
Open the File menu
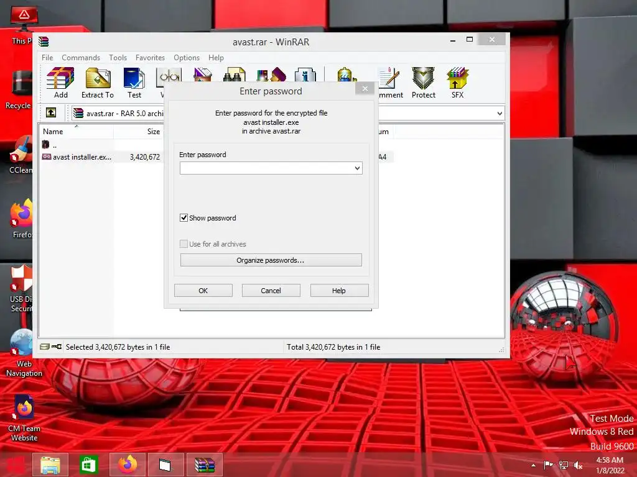(47, 58)
